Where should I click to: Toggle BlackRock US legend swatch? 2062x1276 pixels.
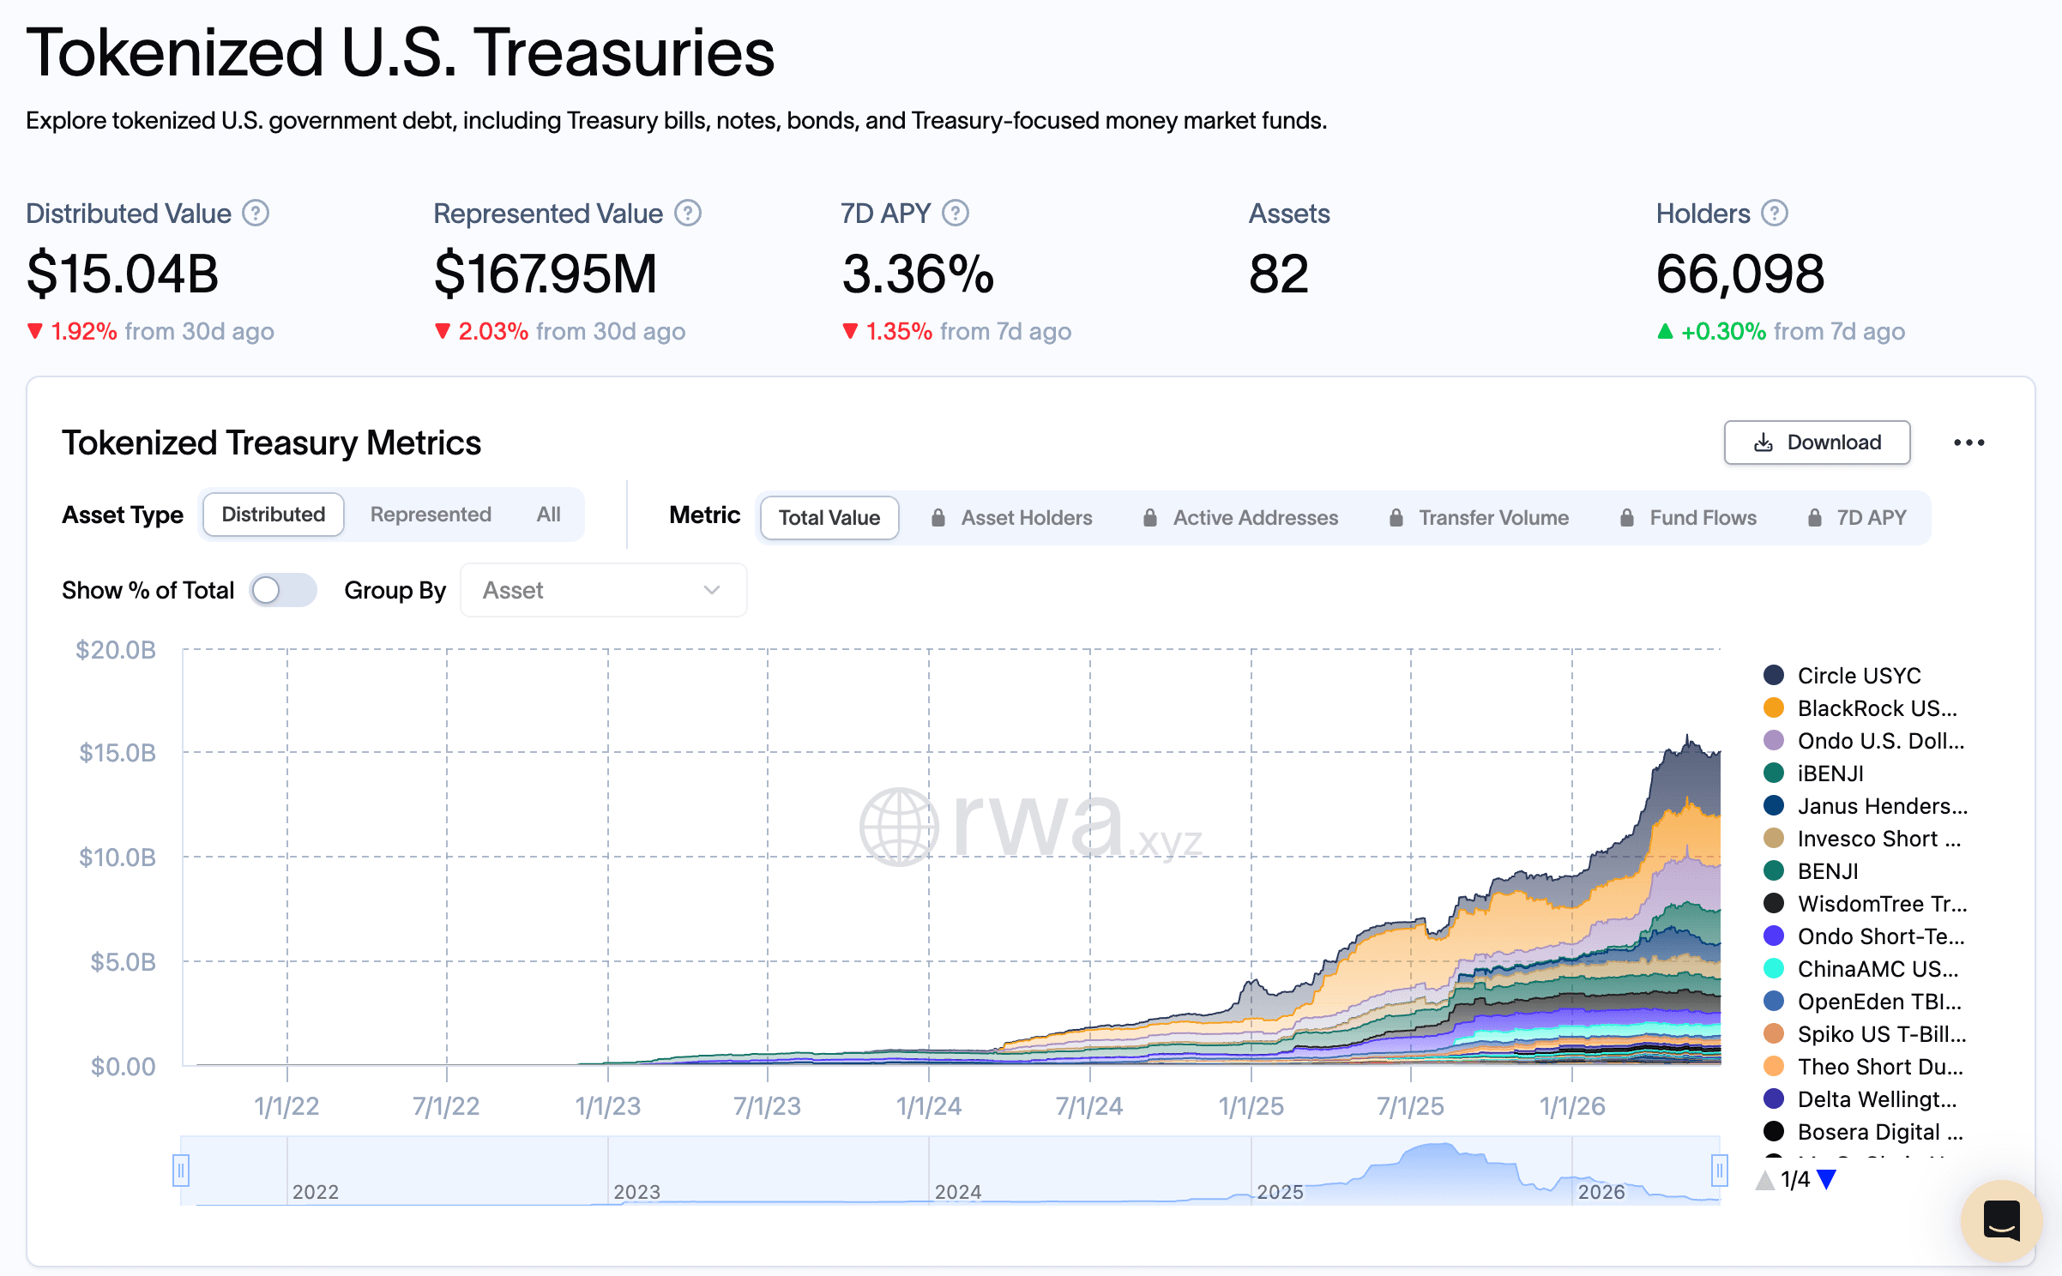[x=1774, y=707]
